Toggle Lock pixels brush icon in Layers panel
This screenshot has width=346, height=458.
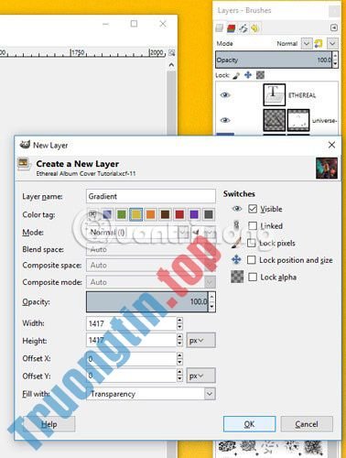tap(236, 75)
